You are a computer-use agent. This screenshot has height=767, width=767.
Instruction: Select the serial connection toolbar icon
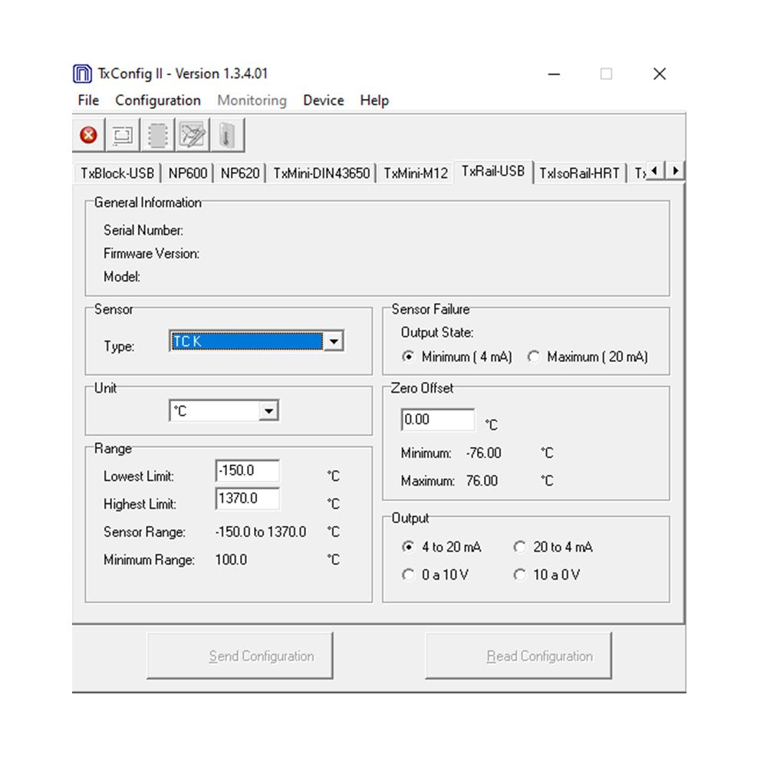tap(123, 133)
